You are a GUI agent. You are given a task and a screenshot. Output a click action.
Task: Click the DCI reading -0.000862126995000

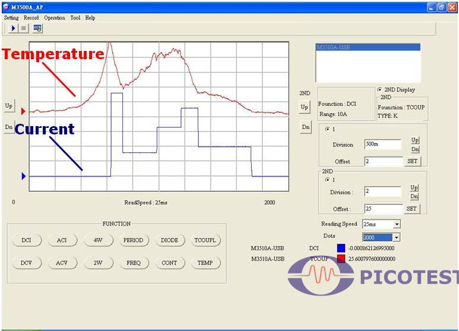[x=371, y=248]
